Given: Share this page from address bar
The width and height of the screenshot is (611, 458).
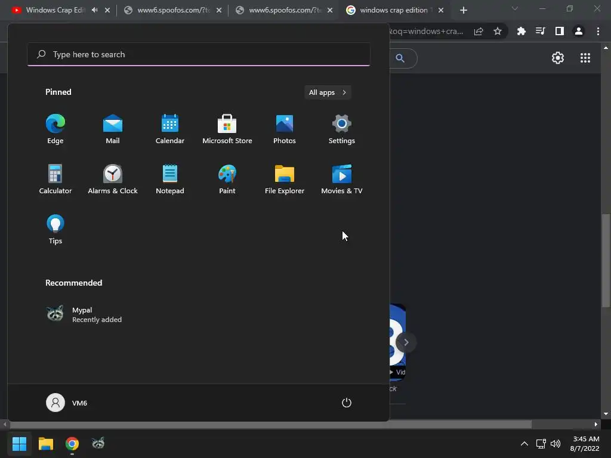Looking at the screenshot, I should pyautogui.click(x=479, y=31).
